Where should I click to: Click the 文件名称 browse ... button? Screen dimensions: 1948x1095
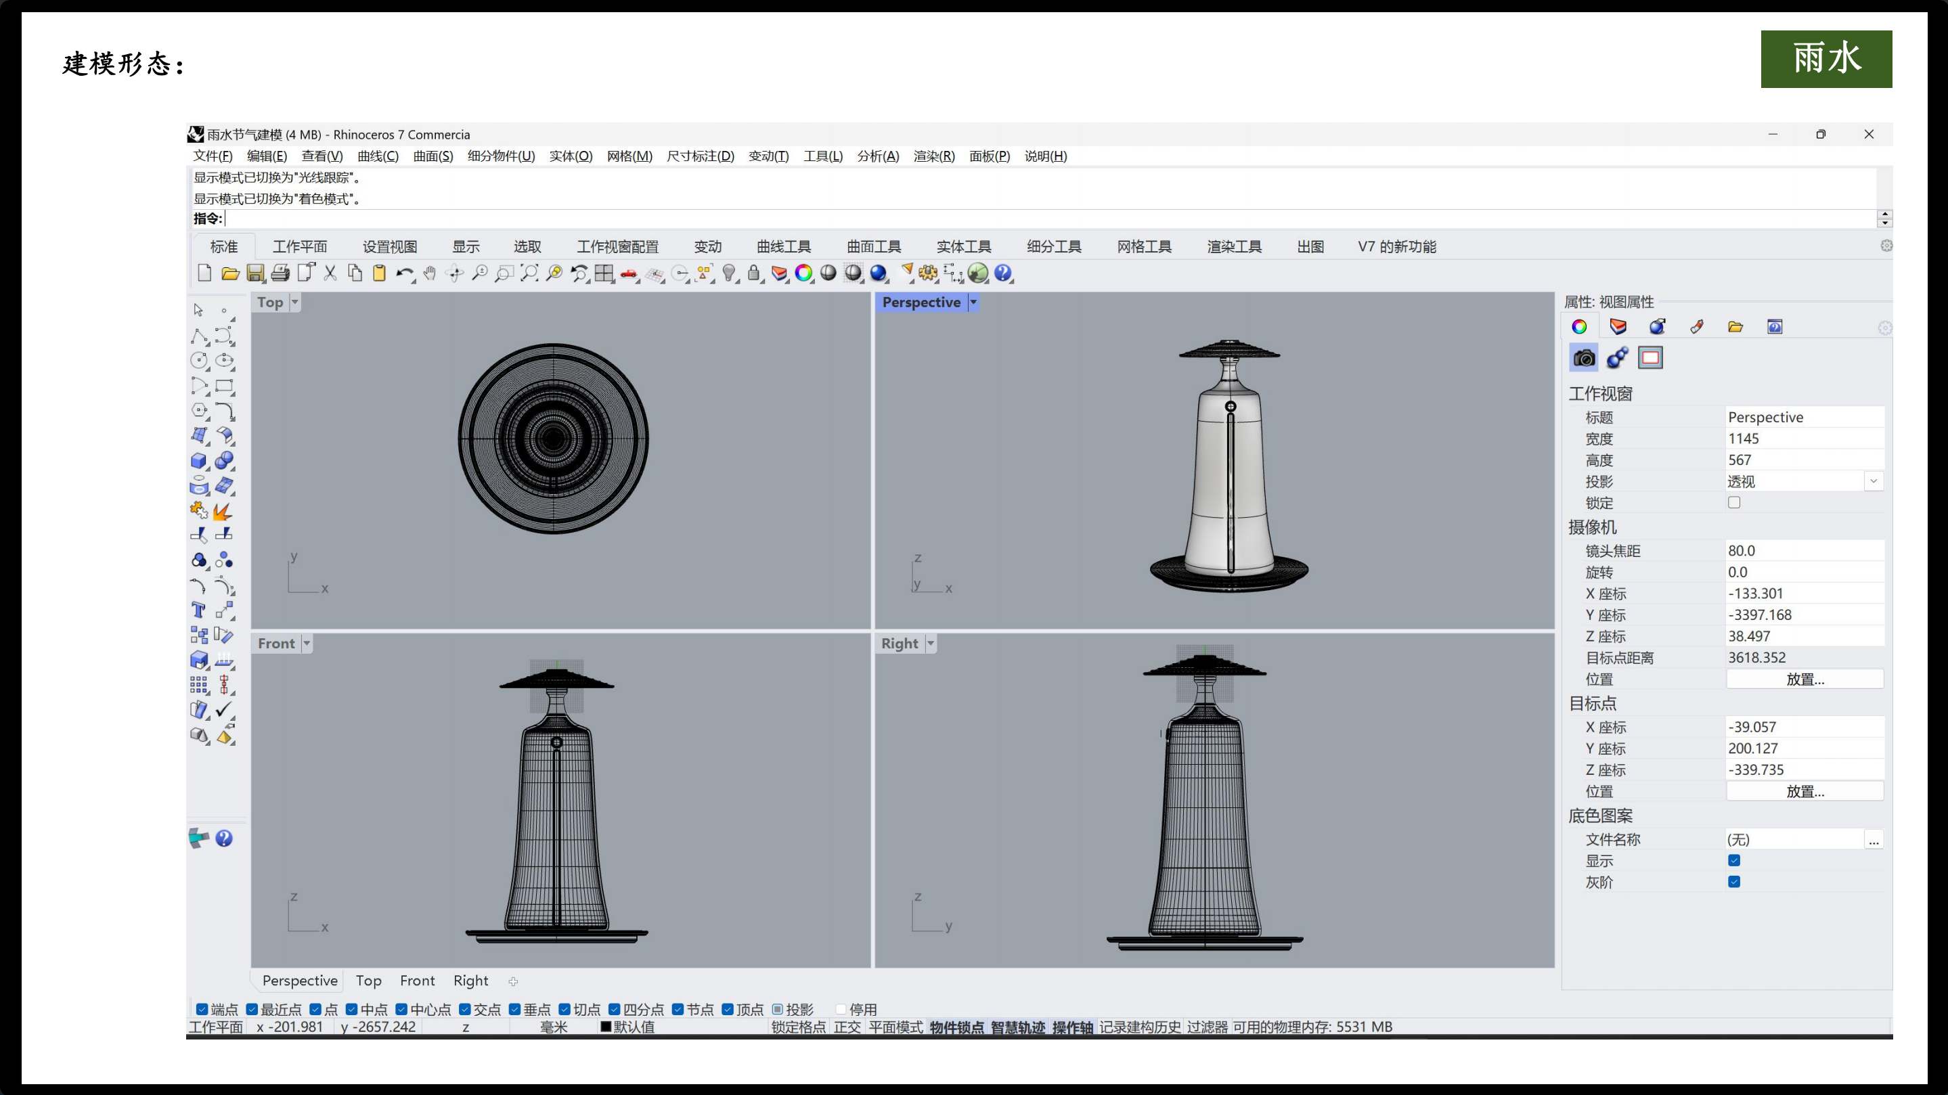(x=1873, y=839)
